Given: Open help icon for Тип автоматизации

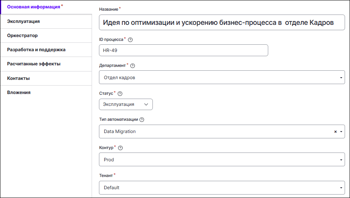Looking at the screenshot, I should pos(142,120).
